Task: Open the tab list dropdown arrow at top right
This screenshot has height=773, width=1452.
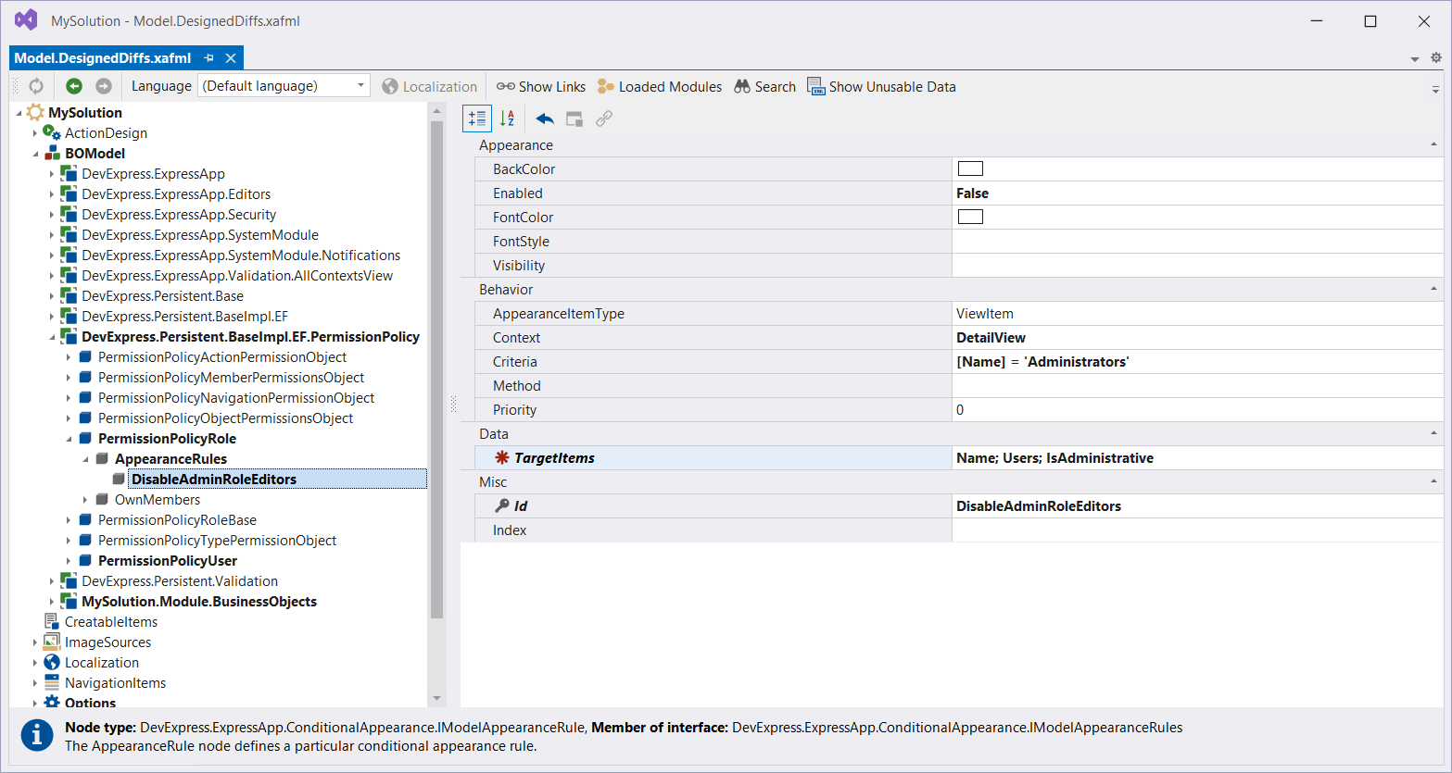Action: (x=1415, y=59)
